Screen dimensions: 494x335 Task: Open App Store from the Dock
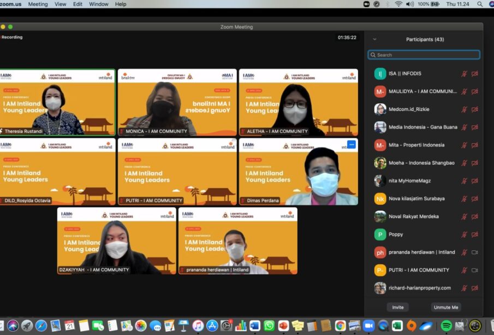pyautogui.click(x=212, y=326)
